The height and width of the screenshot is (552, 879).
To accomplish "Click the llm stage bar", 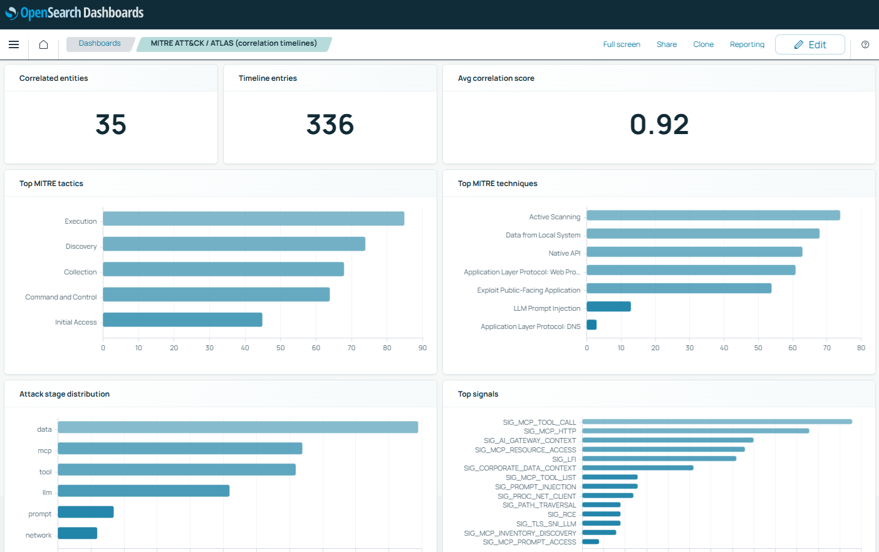I will pos(143,491).
